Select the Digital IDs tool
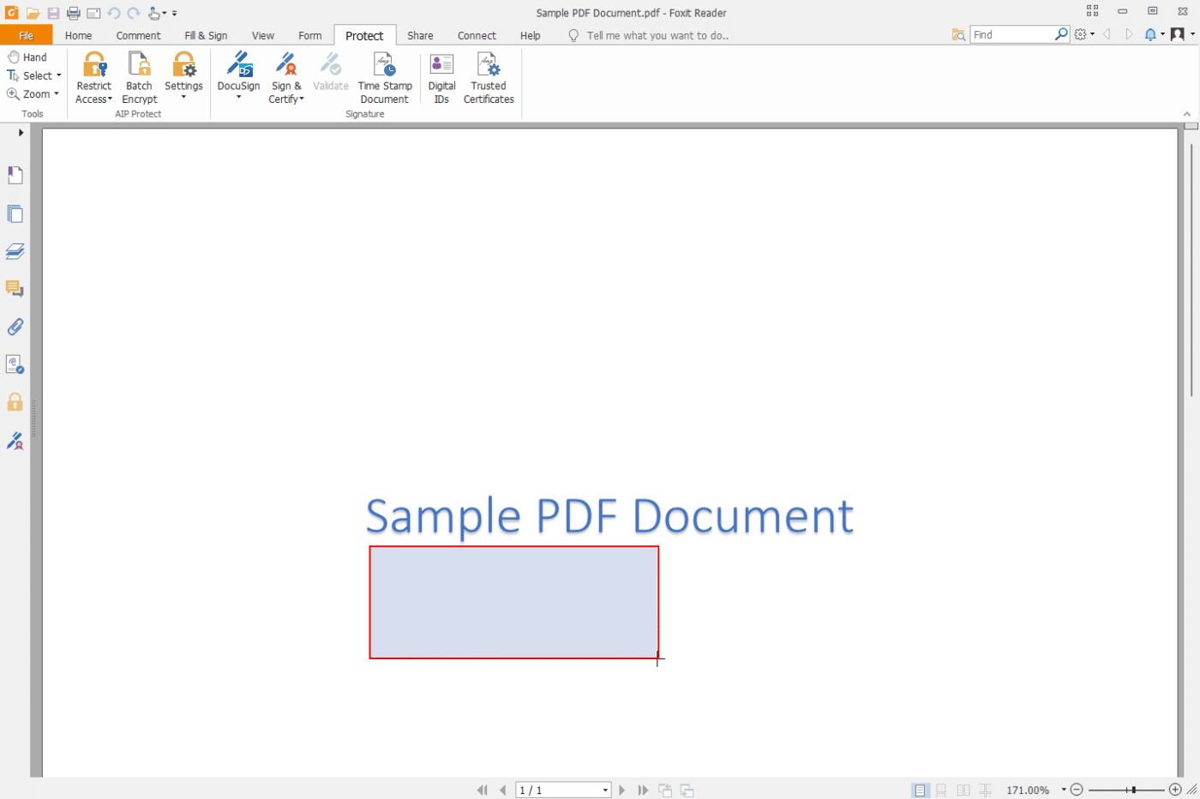 click(x=441, y=75)
